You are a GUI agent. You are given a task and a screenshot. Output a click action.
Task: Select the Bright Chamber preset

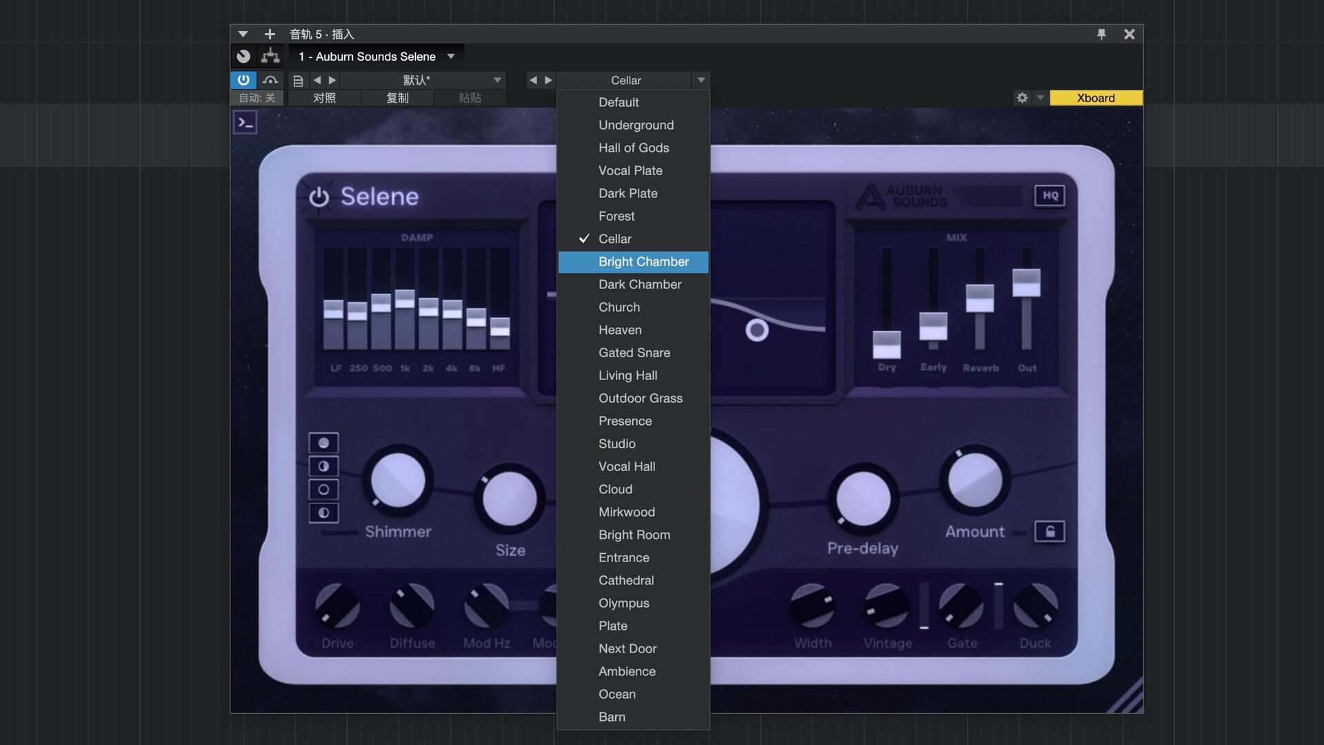(x=643, y=261)
